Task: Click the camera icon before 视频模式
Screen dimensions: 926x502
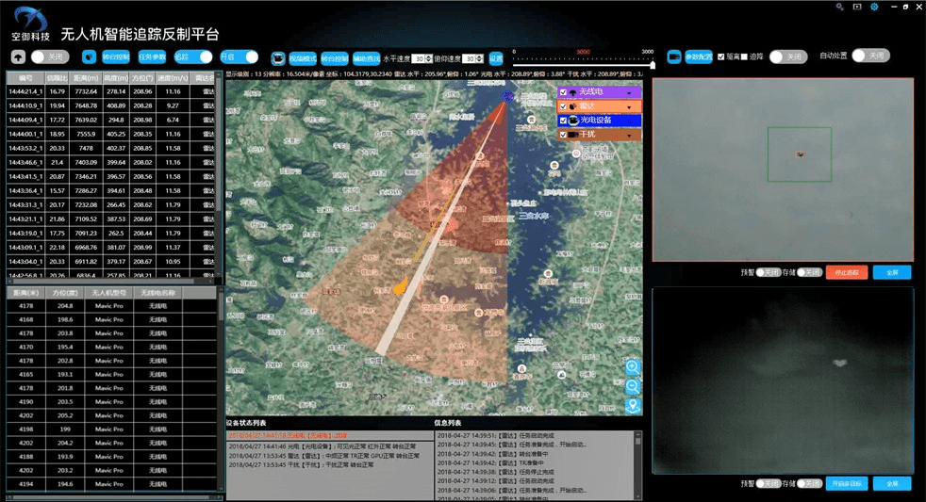Action: pos(278,57)
